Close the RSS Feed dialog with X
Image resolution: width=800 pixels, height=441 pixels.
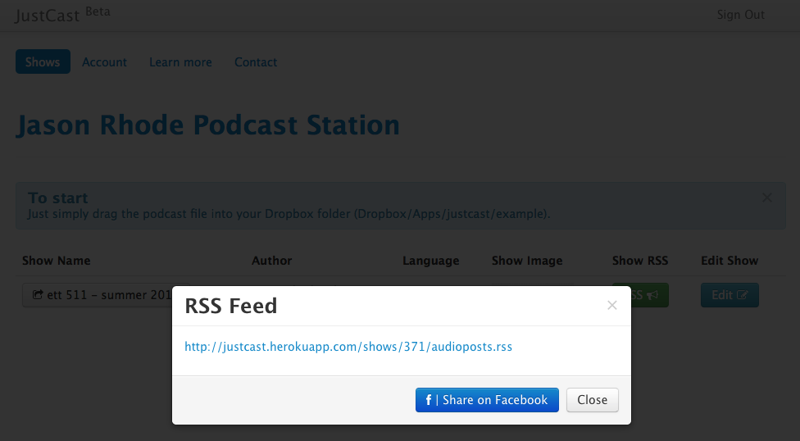point(612,305)
